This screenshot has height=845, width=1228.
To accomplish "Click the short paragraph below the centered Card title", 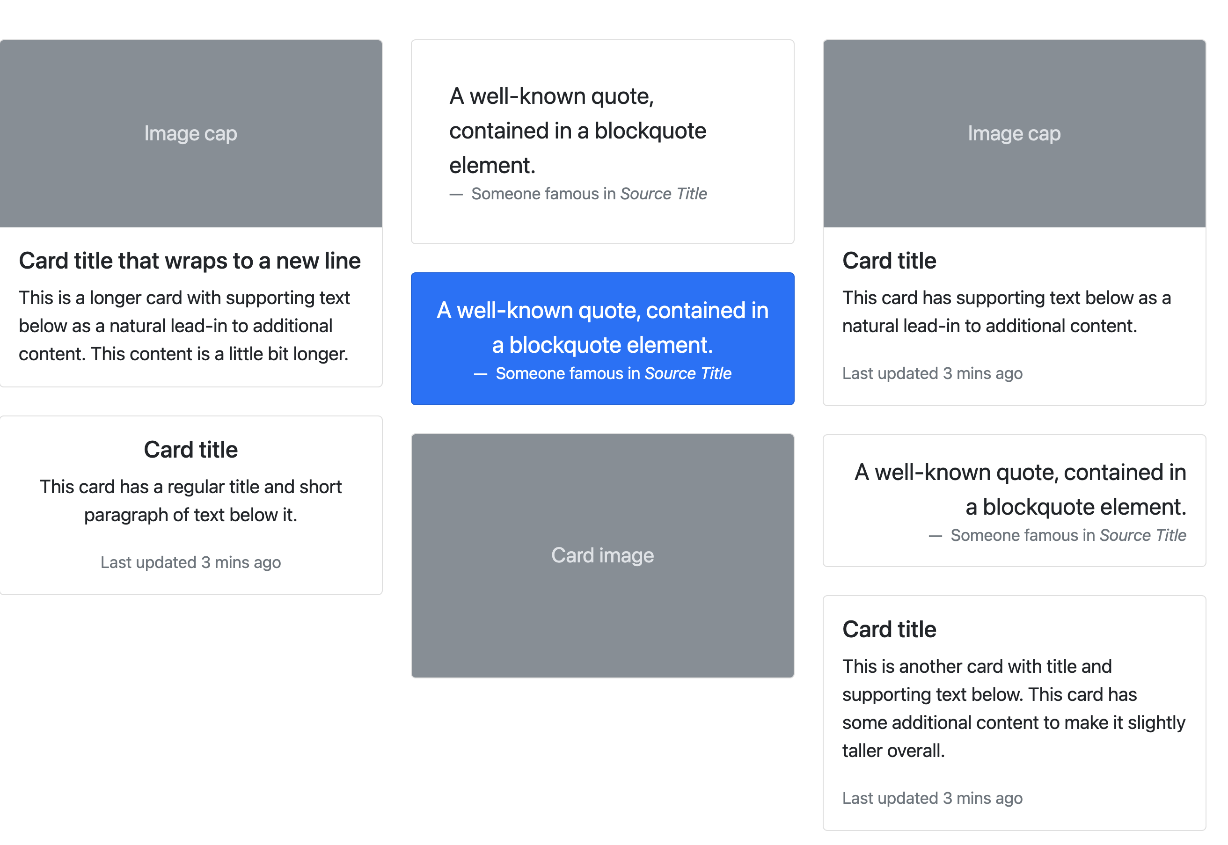I will point(191,500).
